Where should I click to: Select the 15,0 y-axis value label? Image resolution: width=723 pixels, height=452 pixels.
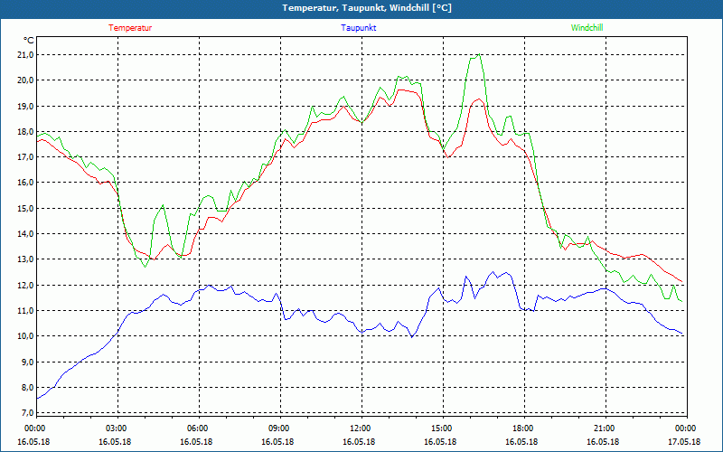[x=24, y=208]
